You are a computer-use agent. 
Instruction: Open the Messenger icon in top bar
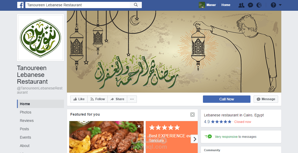click(x=250, y=5)
